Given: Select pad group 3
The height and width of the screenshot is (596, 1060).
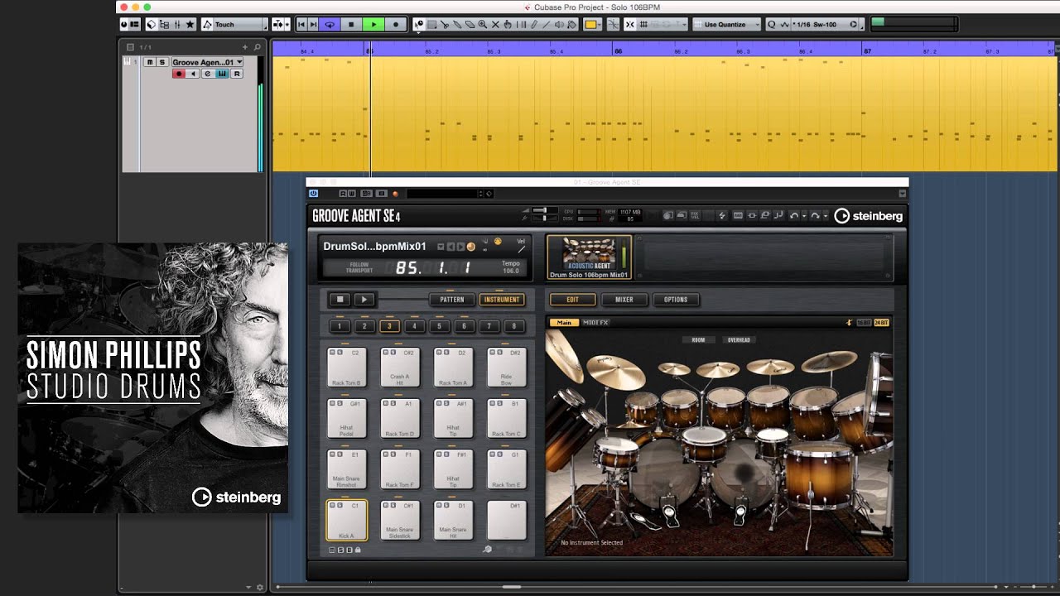Looking at the screenshot, I should tap(389, 326).
